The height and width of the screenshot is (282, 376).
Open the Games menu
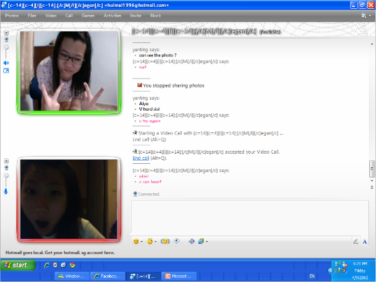point(88,16)
